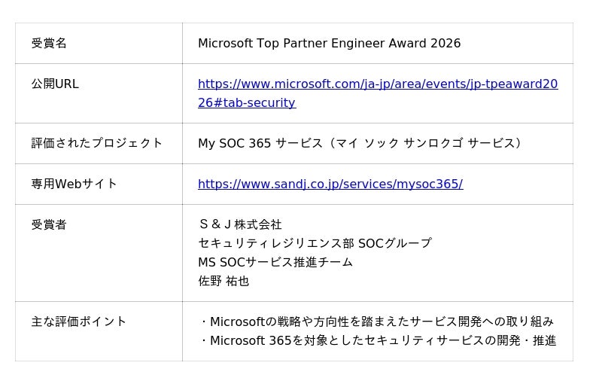Open the sandj.co.jp mysoc365 link
This screenshot has height=384, width=602.
330,184
